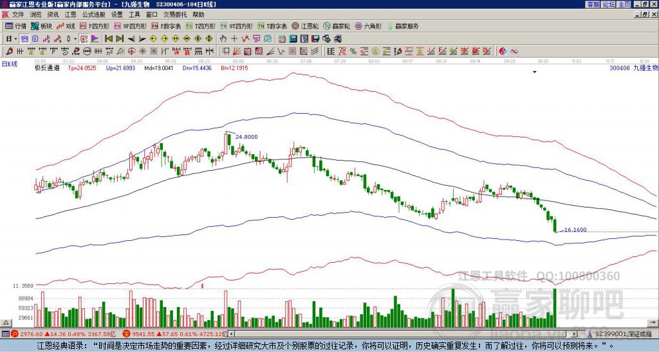Image resolution: width=659 pixels, height=352 pixels.
Task: Click the 板块 toolbar button
Action: point(41,26)
